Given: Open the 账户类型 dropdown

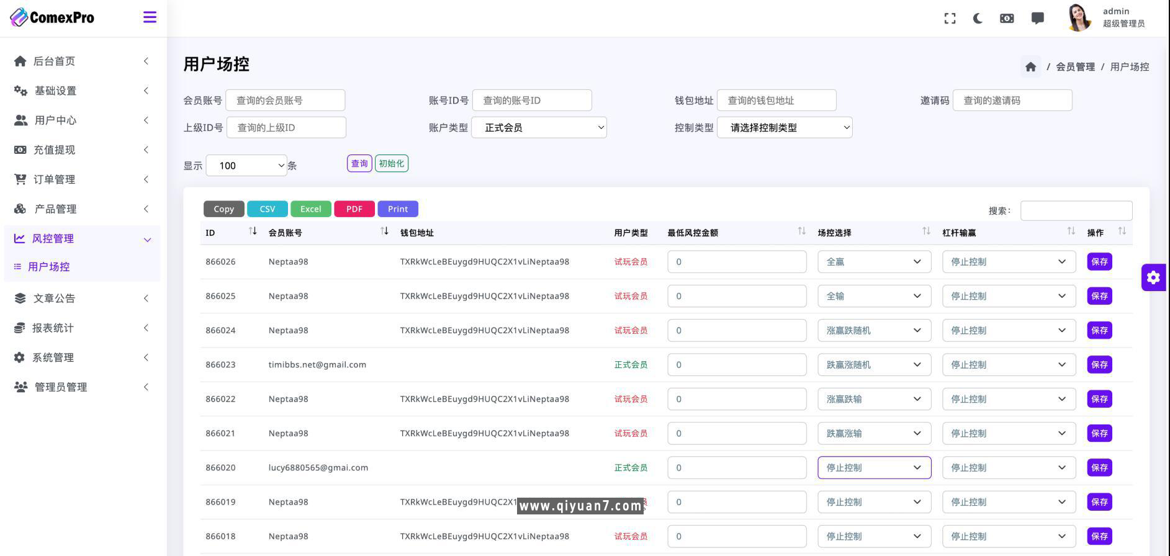Looking at the screenshot, I should coord(539,128).
